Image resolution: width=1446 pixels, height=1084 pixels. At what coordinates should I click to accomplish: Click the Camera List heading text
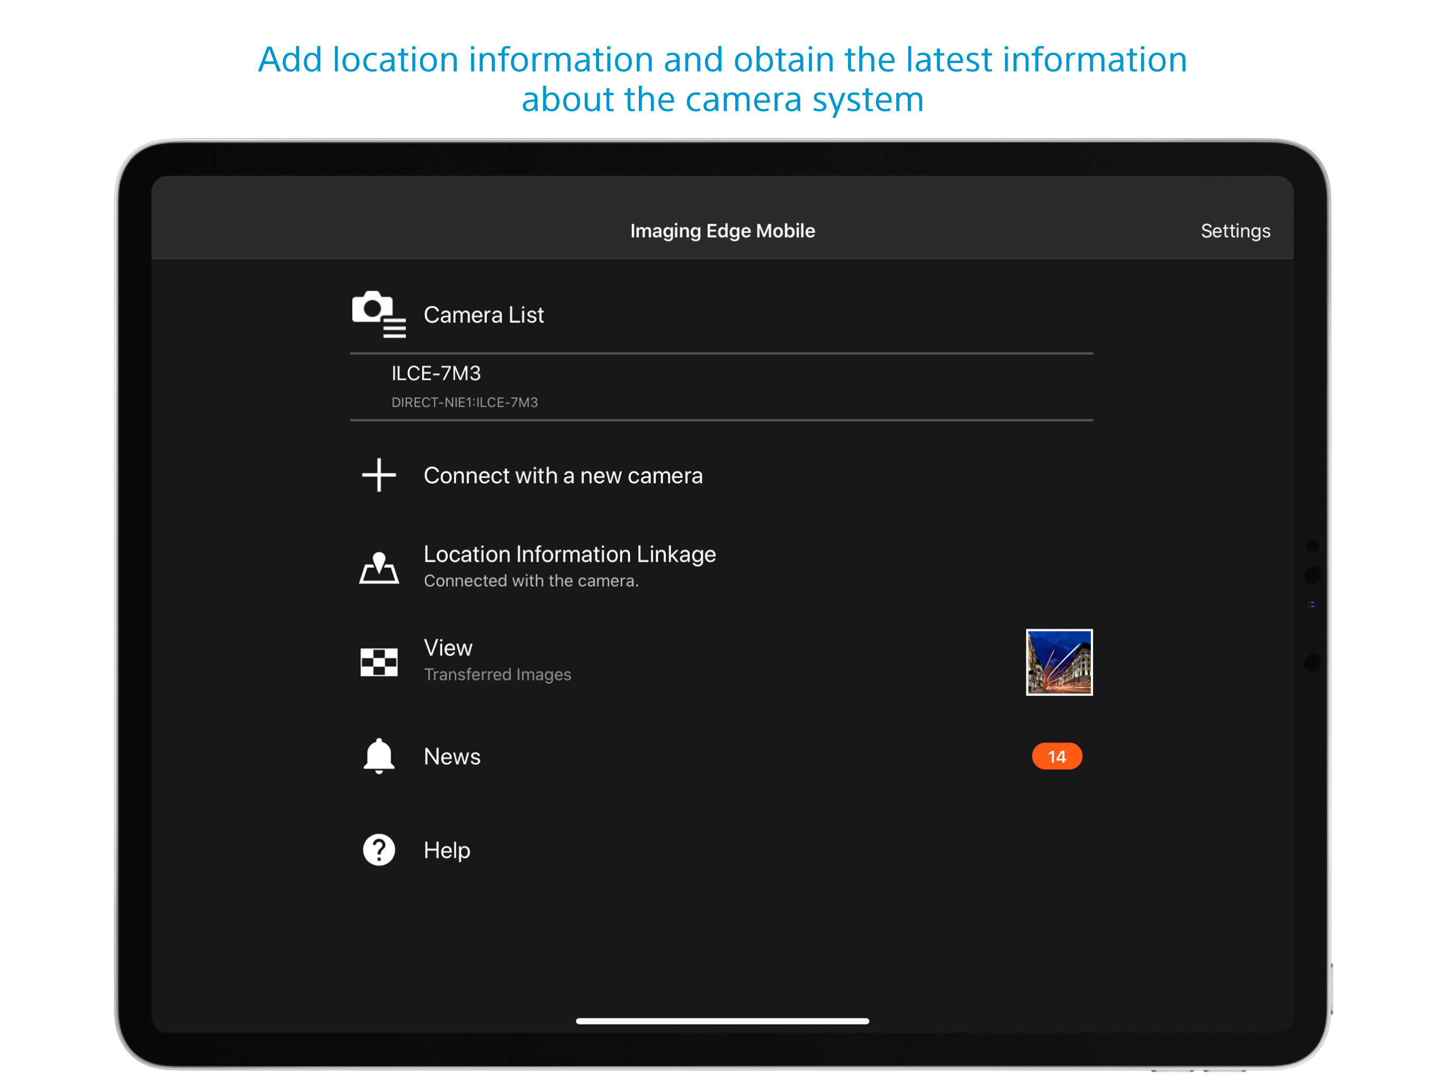click(x=483, y=315)
